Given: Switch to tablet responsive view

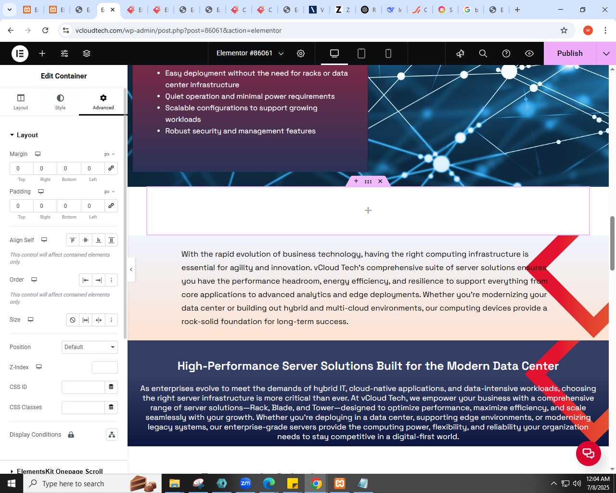Looking at the screenshot, I should coord(361,53).
